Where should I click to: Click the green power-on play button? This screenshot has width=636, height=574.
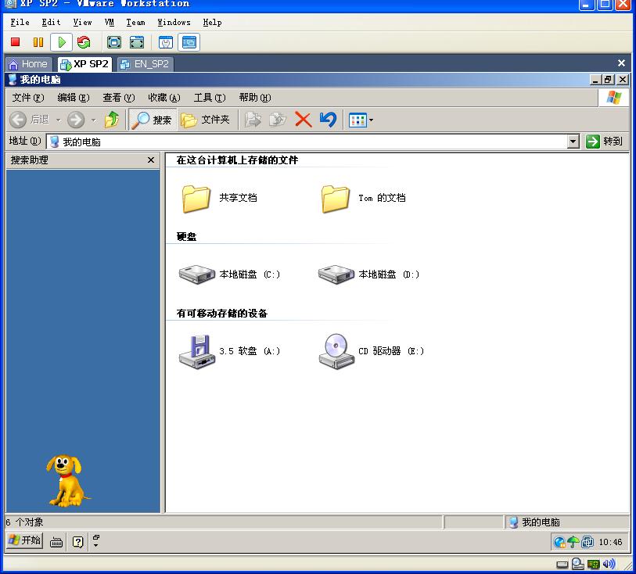[62, 42]
